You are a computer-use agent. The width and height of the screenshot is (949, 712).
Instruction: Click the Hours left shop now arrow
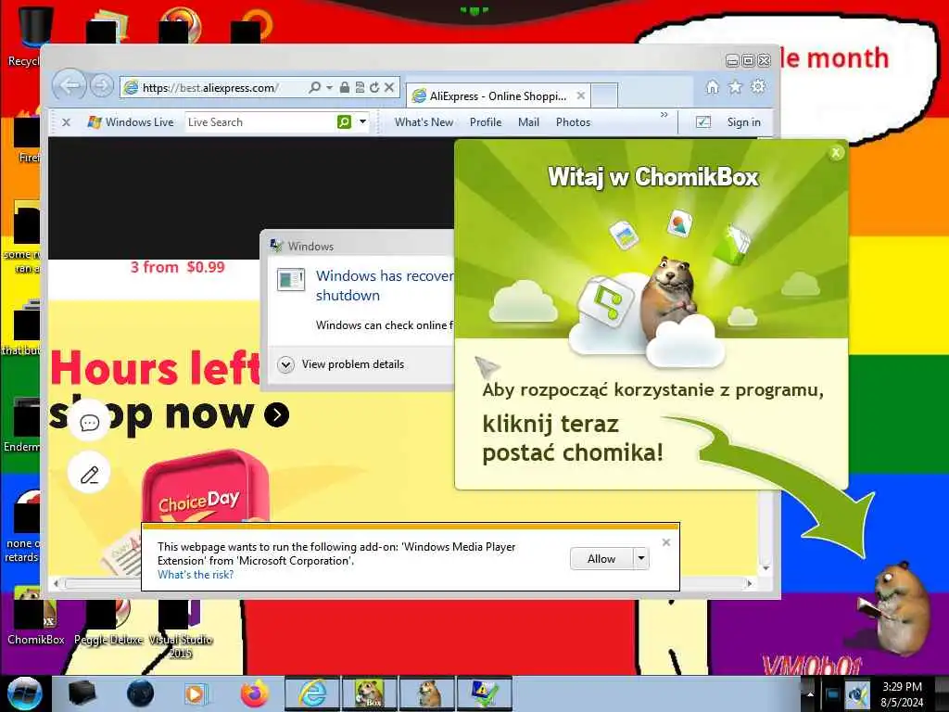pyautogui.click(x=276, y=414)
